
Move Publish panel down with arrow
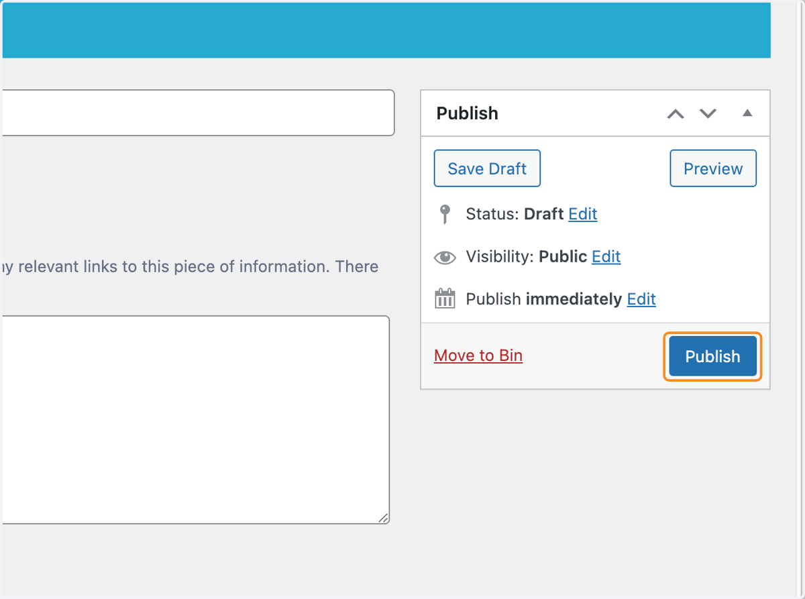[x=708, y=113]
